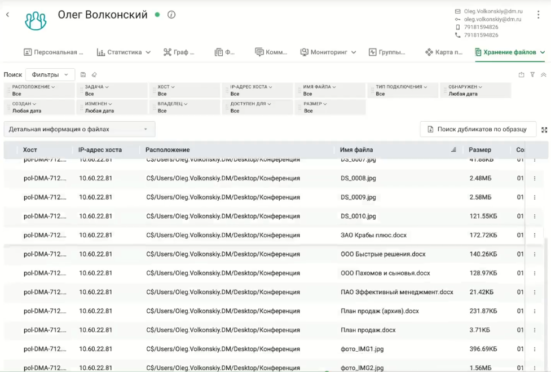The image size is (551, 372).
Task: Collapse the filter panel with double chevron
Action: [x=544, y=74]
